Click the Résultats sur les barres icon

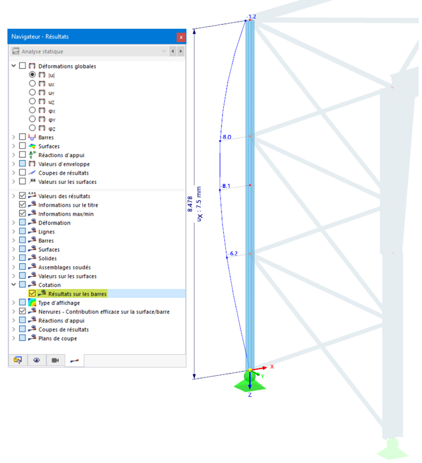[x=42, y=293]
